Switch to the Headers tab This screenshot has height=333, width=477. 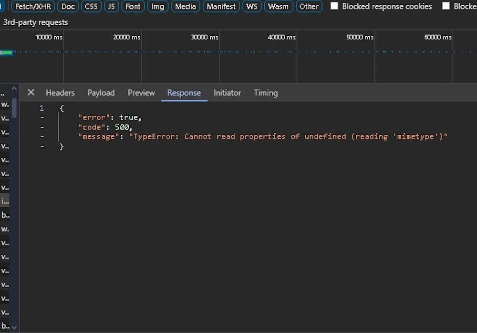[x=60, y=92]
